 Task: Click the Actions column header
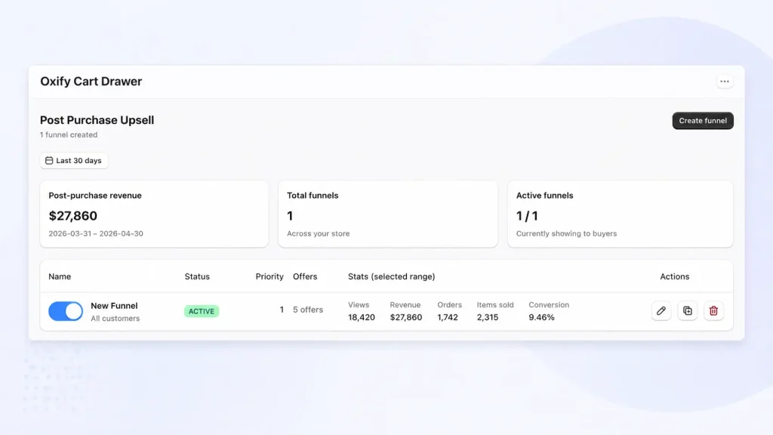[674, 276]
